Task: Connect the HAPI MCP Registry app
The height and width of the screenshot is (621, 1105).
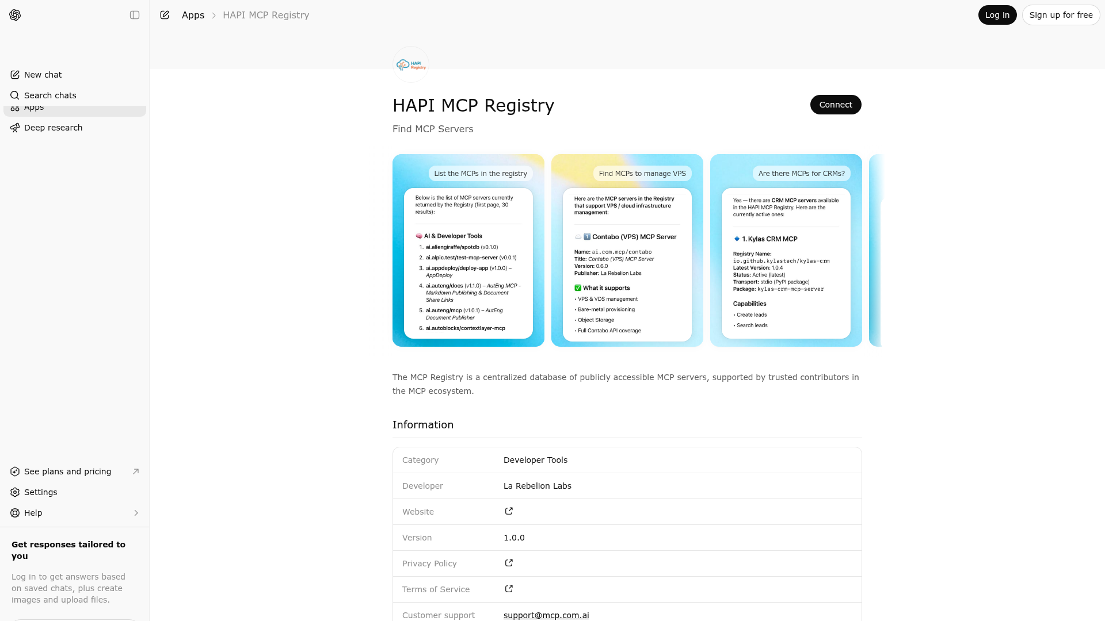Action: point(836,105)
